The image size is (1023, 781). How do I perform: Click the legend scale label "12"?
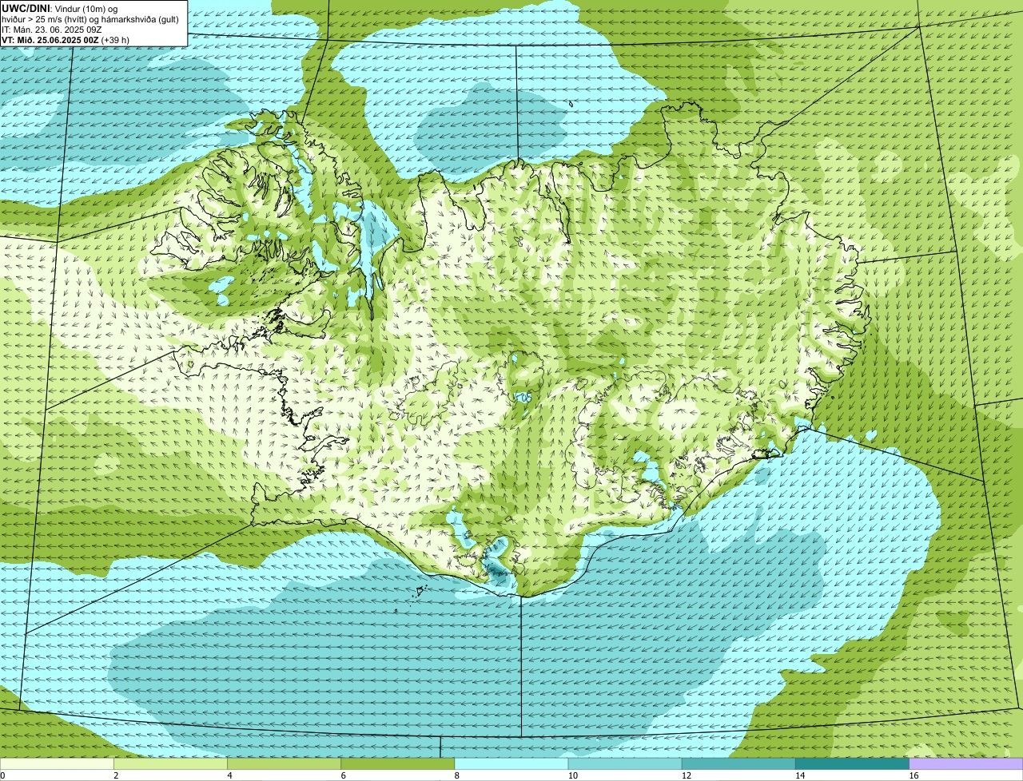[x=687, y=775]
